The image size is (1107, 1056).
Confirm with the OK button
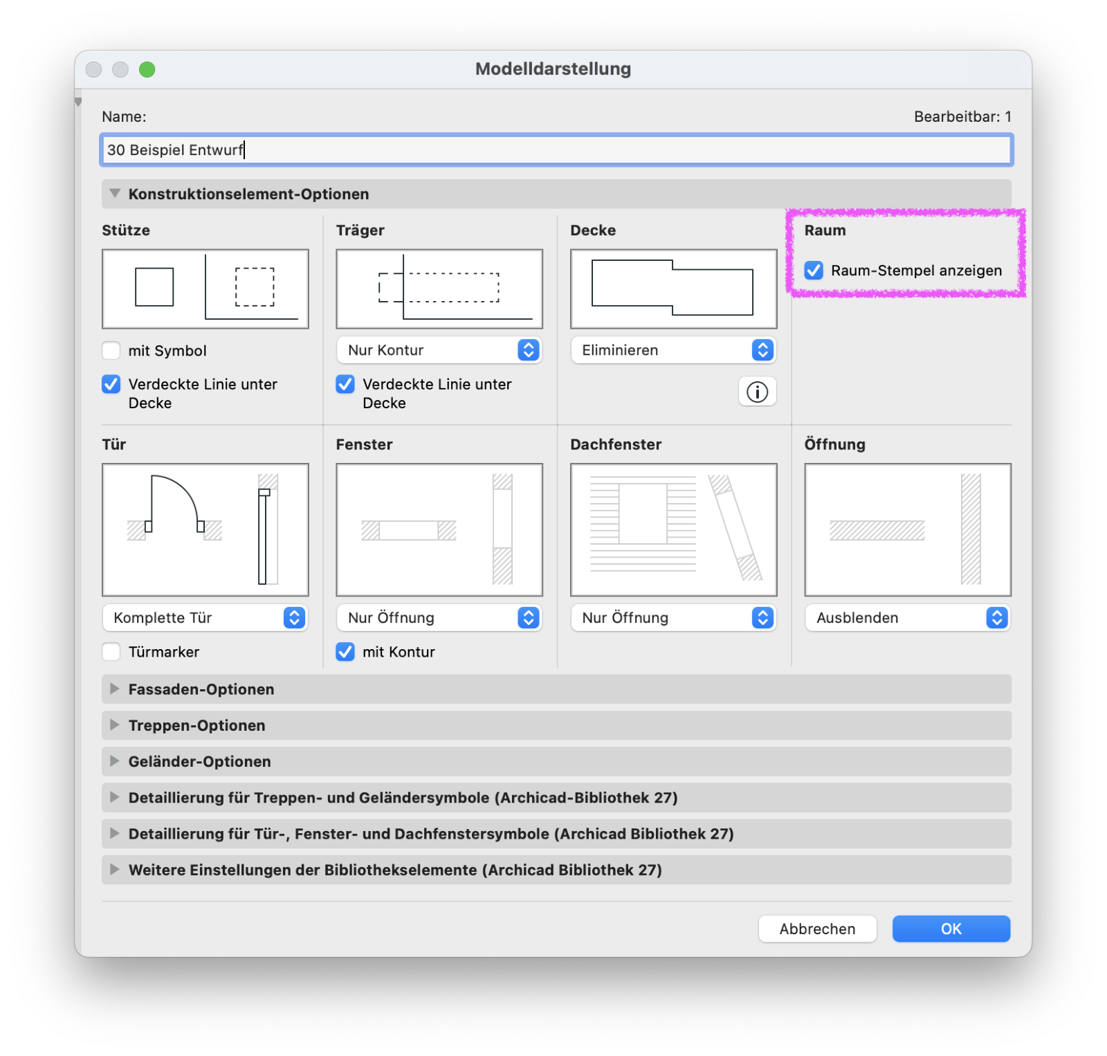click(x=951, y=929)
